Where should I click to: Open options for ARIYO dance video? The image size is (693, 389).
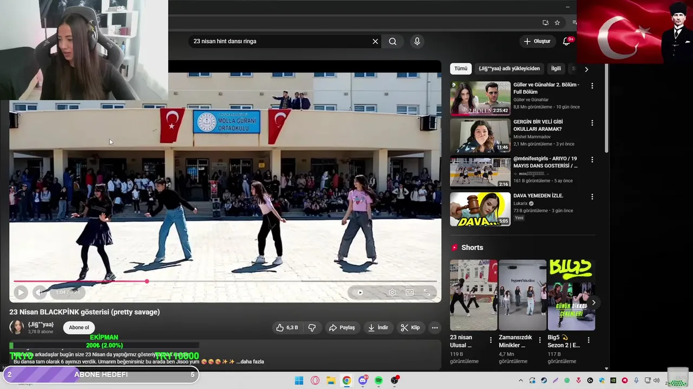592,160
